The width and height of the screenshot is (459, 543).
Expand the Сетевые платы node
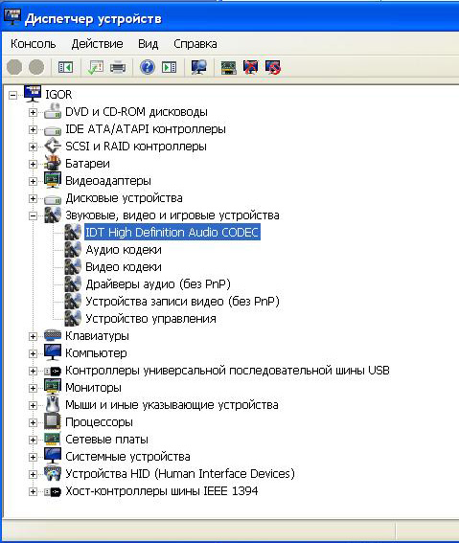(x=33, y=440)
